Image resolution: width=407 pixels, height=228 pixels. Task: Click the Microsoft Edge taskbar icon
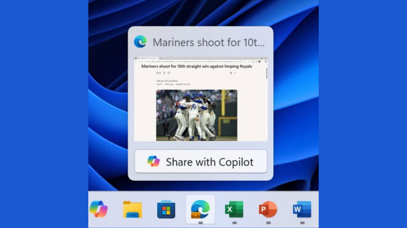click(200, 210)
